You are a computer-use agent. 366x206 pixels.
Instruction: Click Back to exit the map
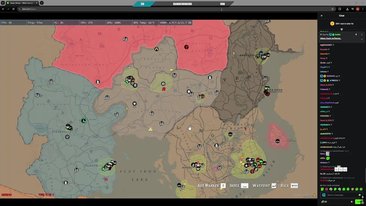(289, 186)
